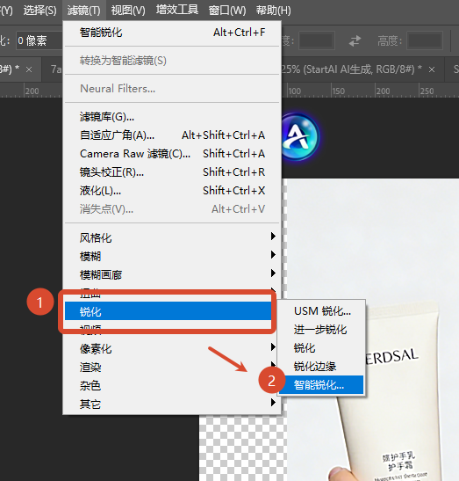Image resolution: width=459 pixels, height=481 pixels.
Task: Click the 高度 height input field
Action: coord(425,40)
